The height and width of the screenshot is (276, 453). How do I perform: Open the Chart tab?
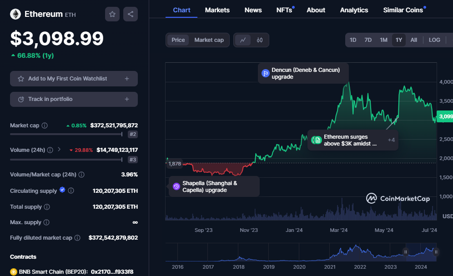coord(181,10)
